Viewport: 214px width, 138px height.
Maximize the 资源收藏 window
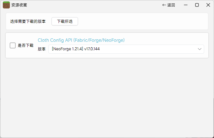point(197,5)
